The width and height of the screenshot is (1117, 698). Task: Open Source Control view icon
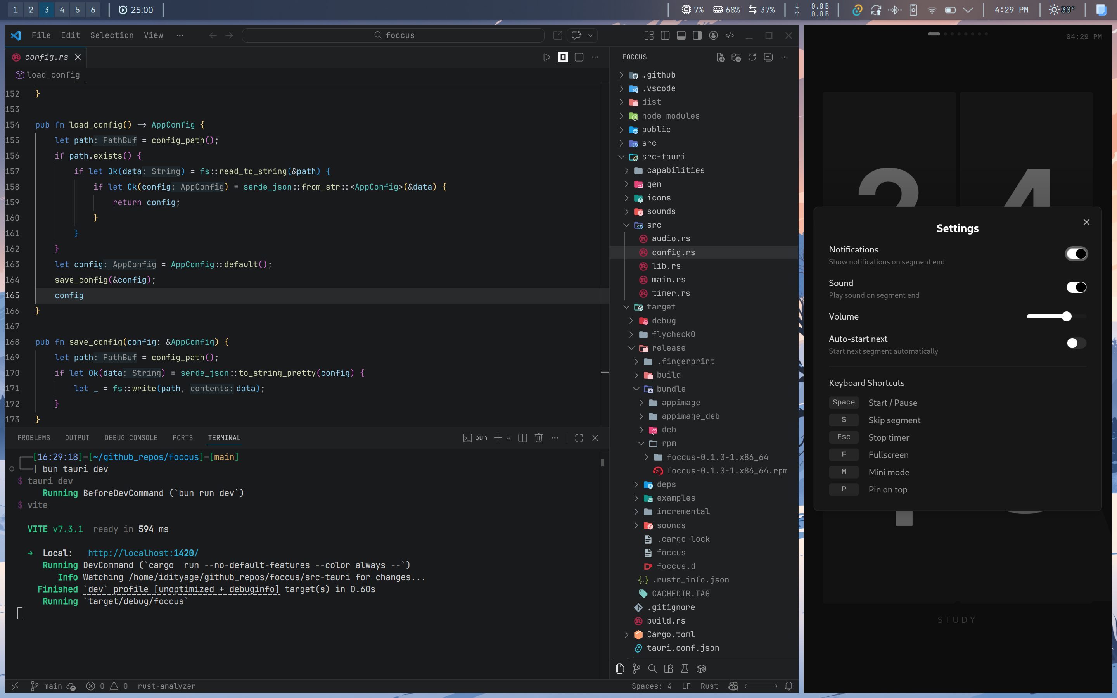tap(636, 669)
